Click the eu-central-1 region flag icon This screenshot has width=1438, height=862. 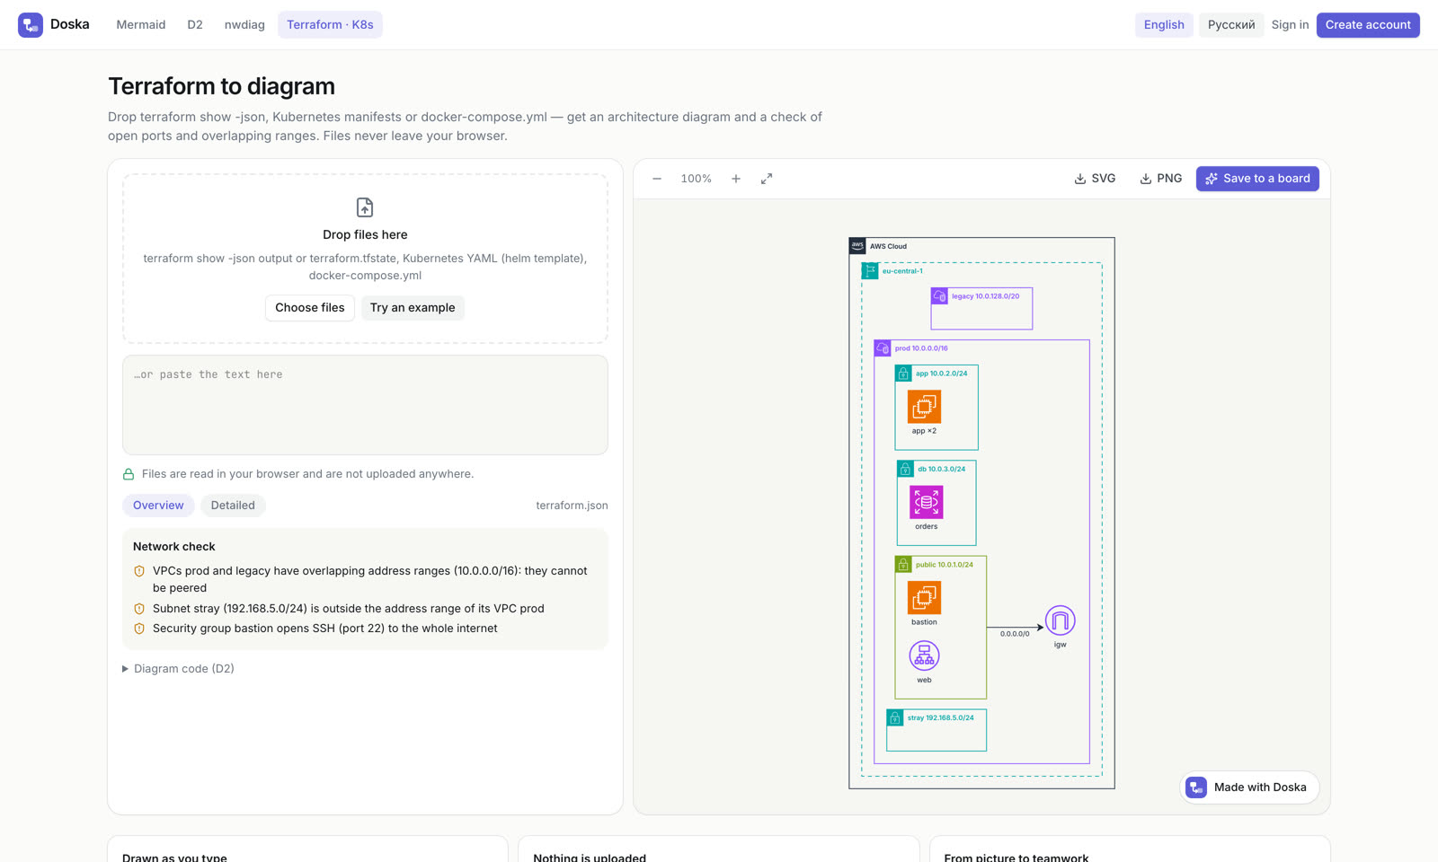click(870, 270)
